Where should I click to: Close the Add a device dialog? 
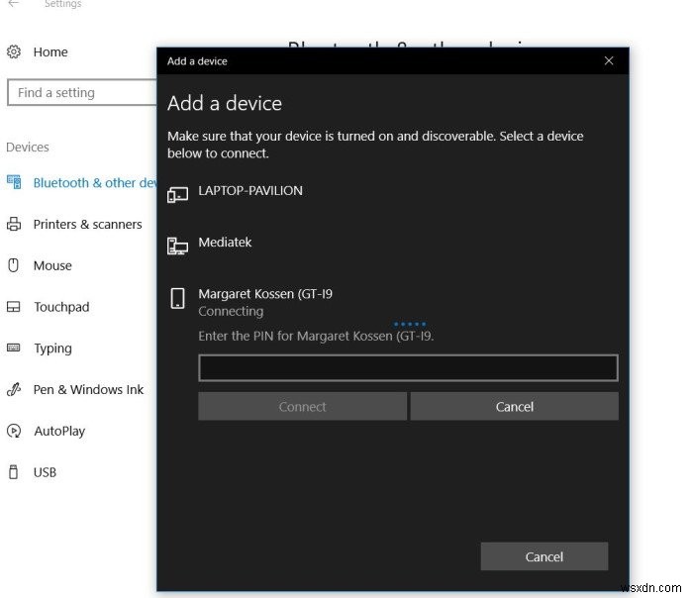pos(609,60)
